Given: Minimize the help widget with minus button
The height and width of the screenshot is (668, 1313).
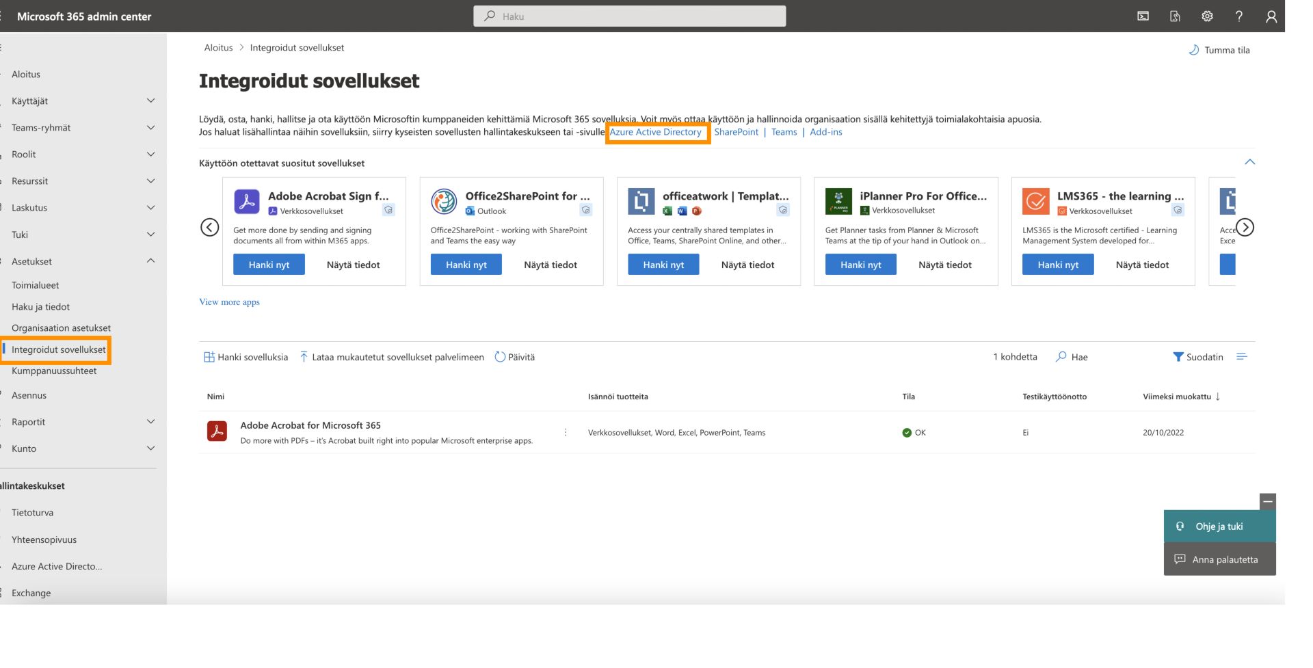Looking at the screenshot, I should click(1267, 502).
